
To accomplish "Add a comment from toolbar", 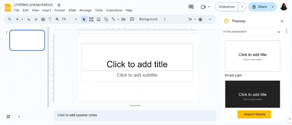I will coord(132,19).
